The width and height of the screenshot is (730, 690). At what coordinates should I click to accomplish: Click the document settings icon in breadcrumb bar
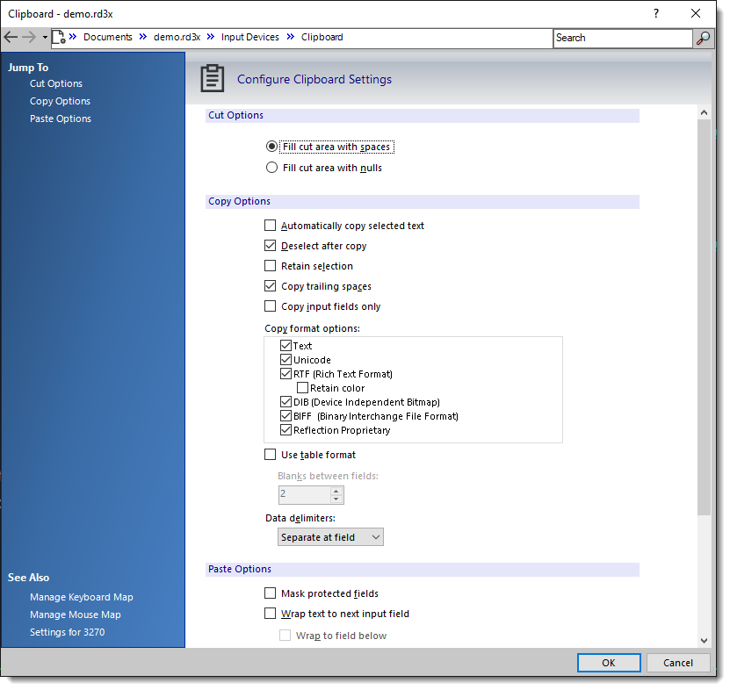tap(59, 37)
